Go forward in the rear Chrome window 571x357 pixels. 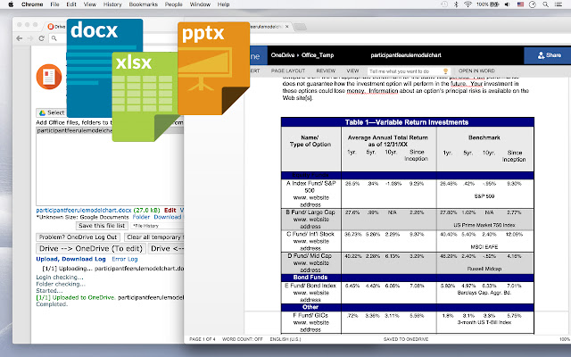pos(30,38)
